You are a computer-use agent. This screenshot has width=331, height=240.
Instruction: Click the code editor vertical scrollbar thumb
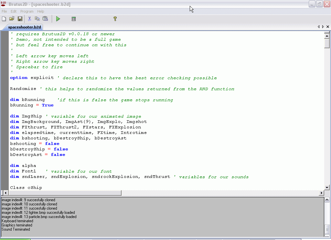click(x=327, y=43)
